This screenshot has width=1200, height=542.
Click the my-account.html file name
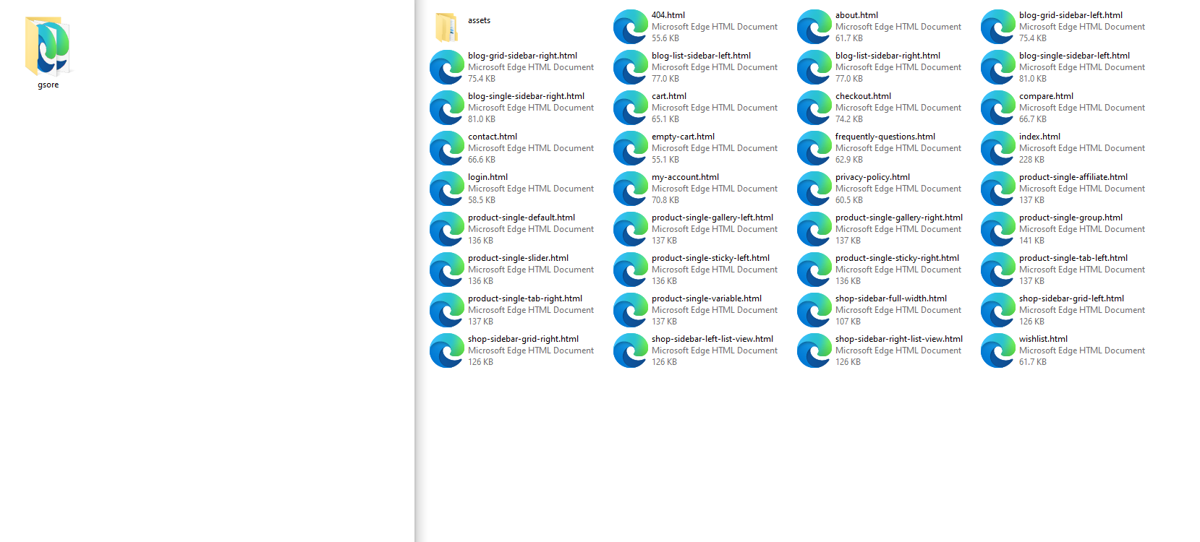685,177
